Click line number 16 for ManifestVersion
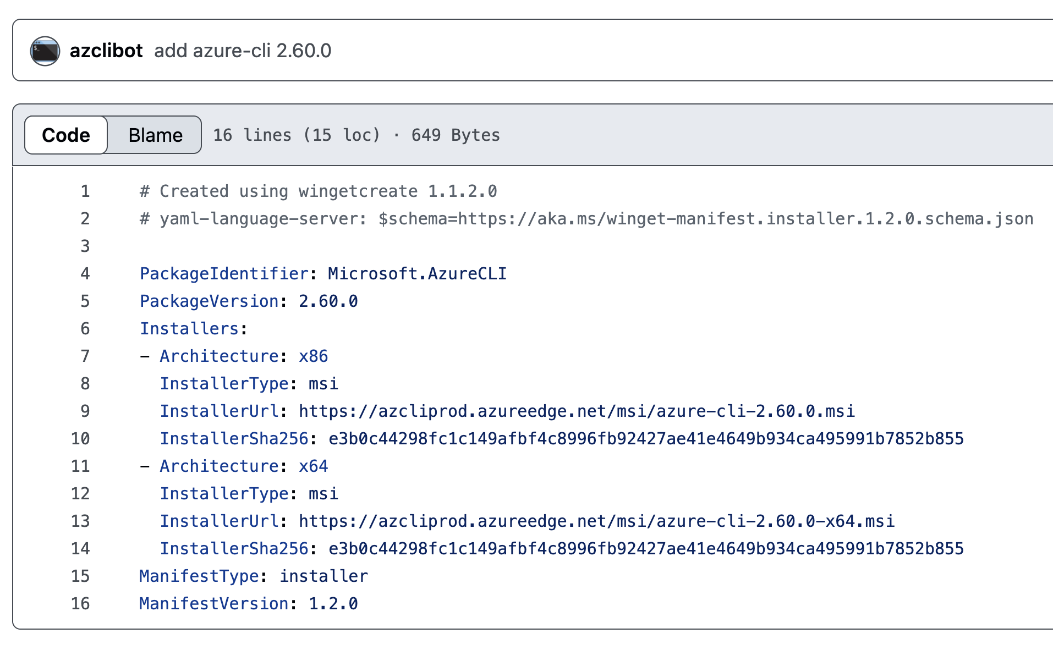Viewport: 1053px width, 650px height. pyautogui.click(x=80, y=604)
